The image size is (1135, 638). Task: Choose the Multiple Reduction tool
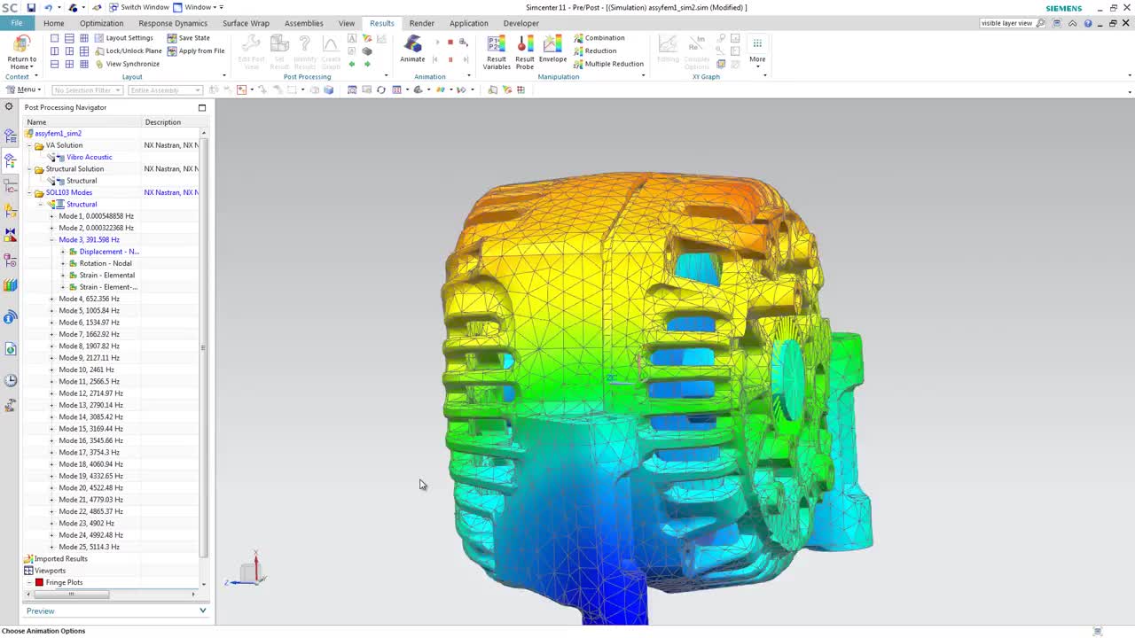tap(614, 64)
